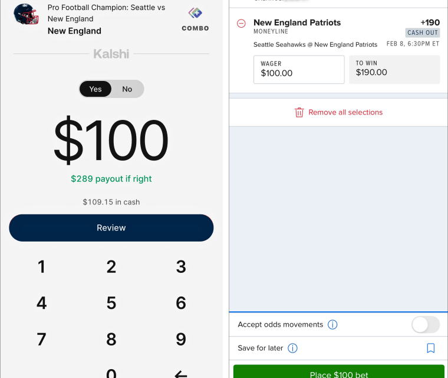This screenshot has width=448, height=378.
Task: Click the trash can icon
Action: point(299,112)
